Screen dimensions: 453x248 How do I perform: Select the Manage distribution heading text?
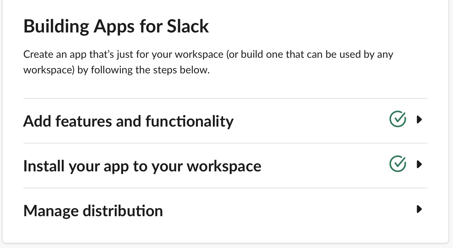click(93, 211)
